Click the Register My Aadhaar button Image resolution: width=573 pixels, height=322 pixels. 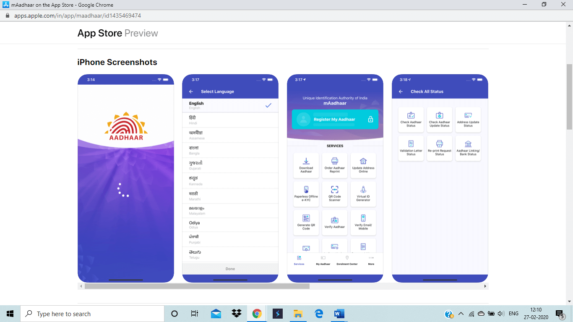334,119
